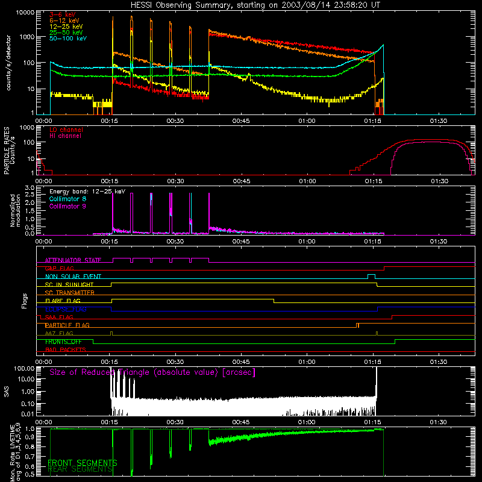482x482 pixels.
Task: Click the 'BAD PACKETS' flag label
Action: click(66, 349)
